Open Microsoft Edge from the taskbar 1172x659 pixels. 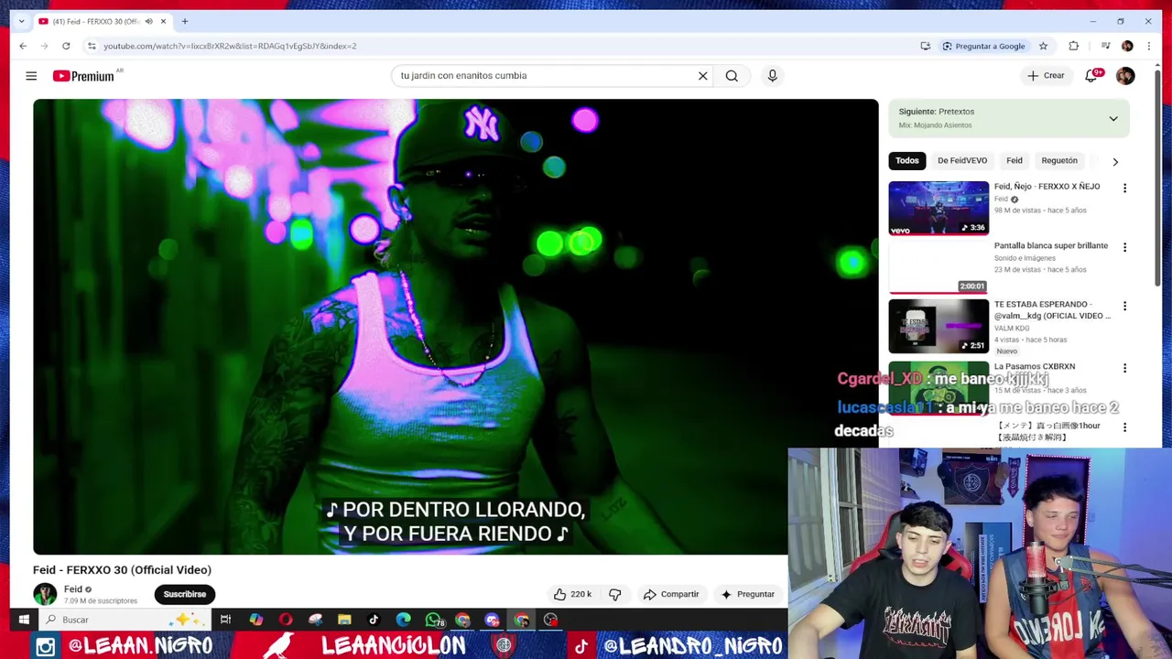coord(403,620)
